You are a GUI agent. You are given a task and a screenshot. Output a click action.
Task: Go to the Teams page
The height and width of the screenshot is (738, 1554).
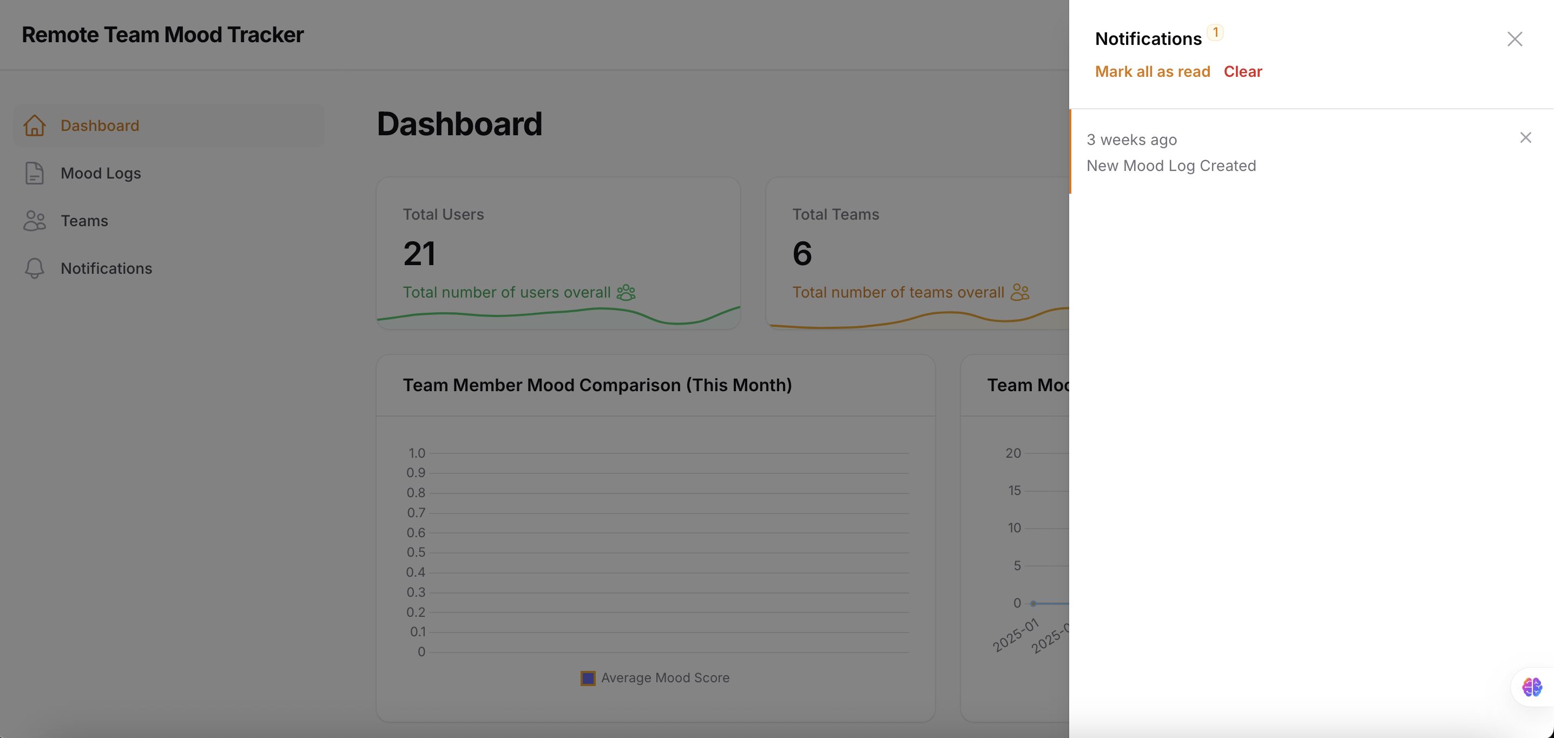(84, 221)
